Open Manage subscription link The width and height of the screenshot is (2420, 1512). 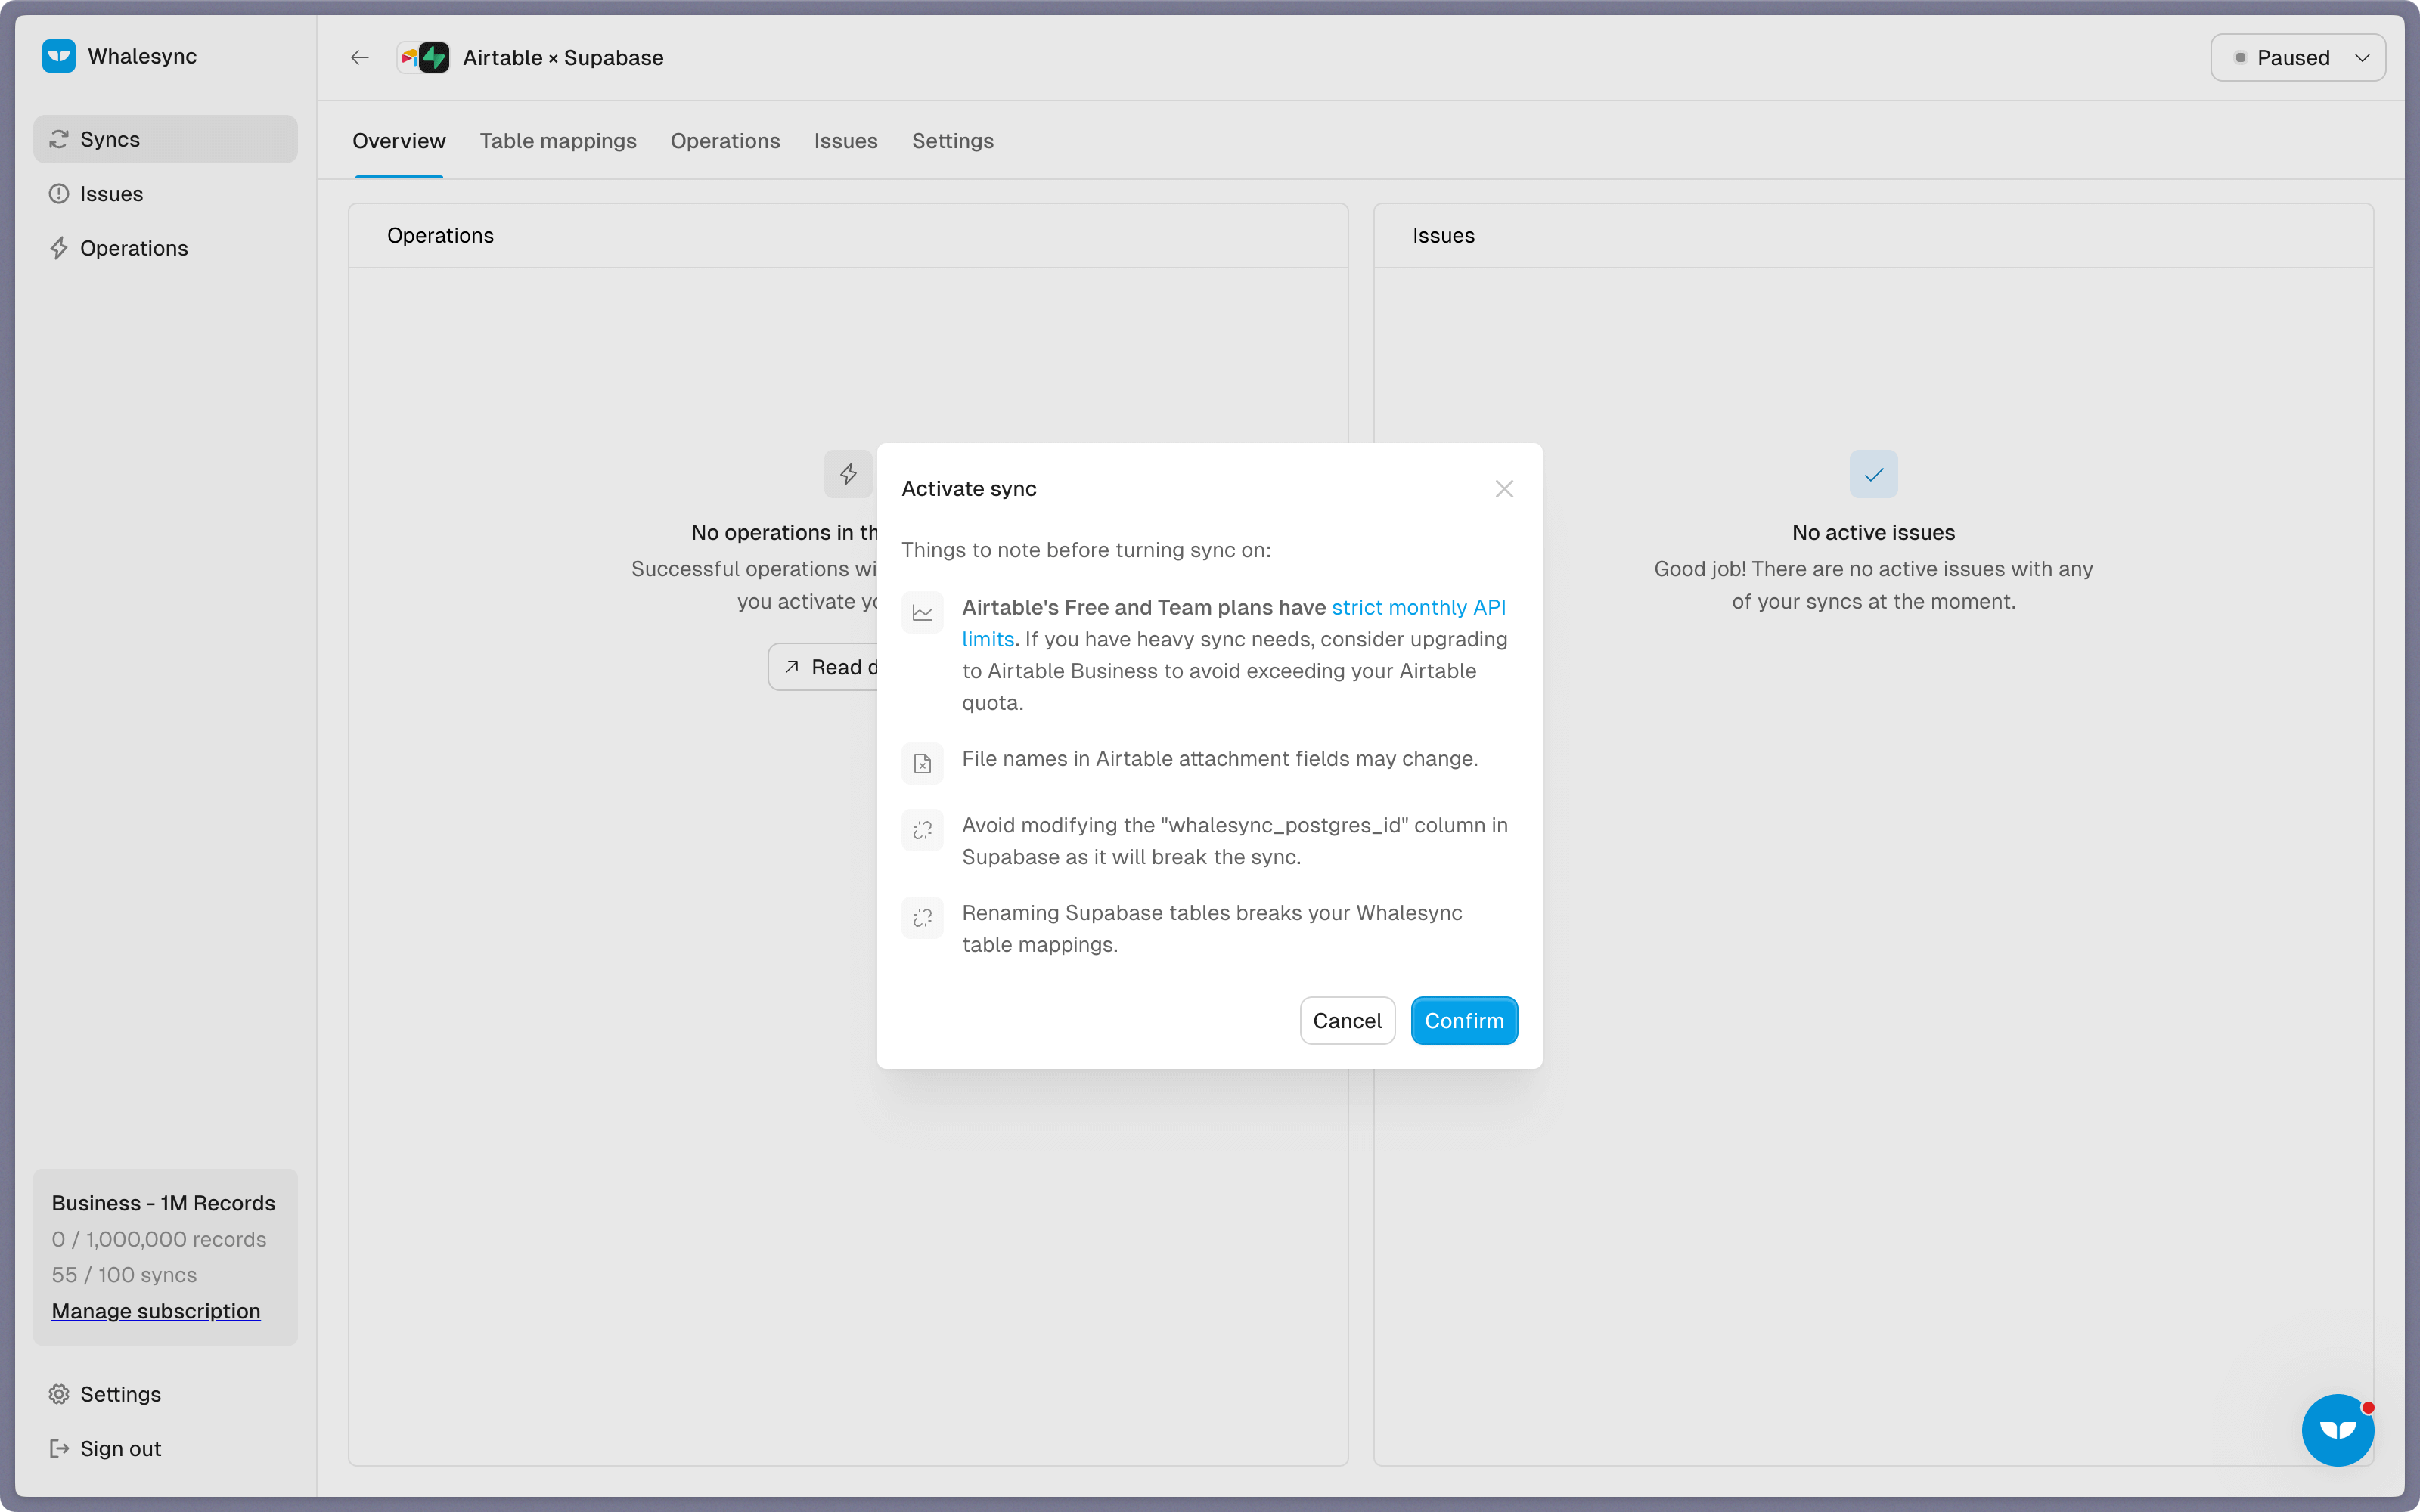click(x=156, y=1311)
